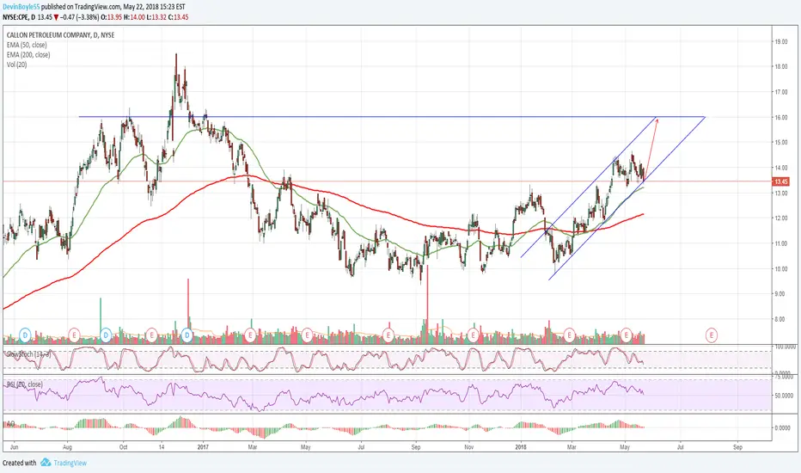Screen dimensions: 801x473
Task: Click the earnings marker at May 2018
Action: (x=627, y=335)
